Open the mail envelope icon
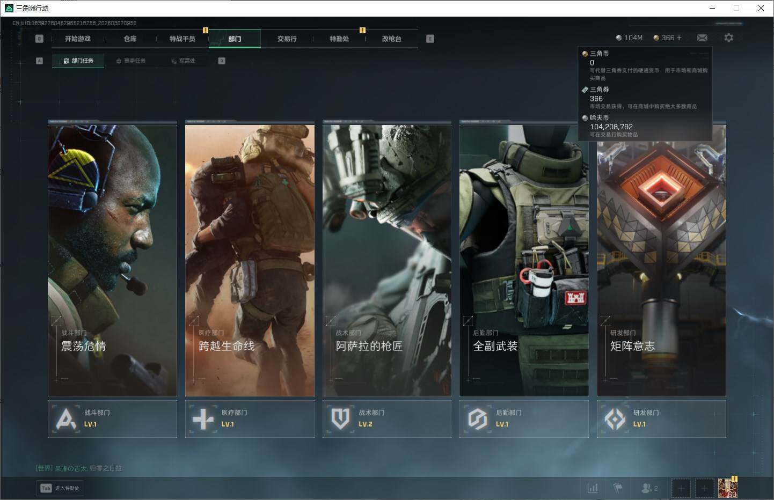Screen dimensions: 774x500 702,38
